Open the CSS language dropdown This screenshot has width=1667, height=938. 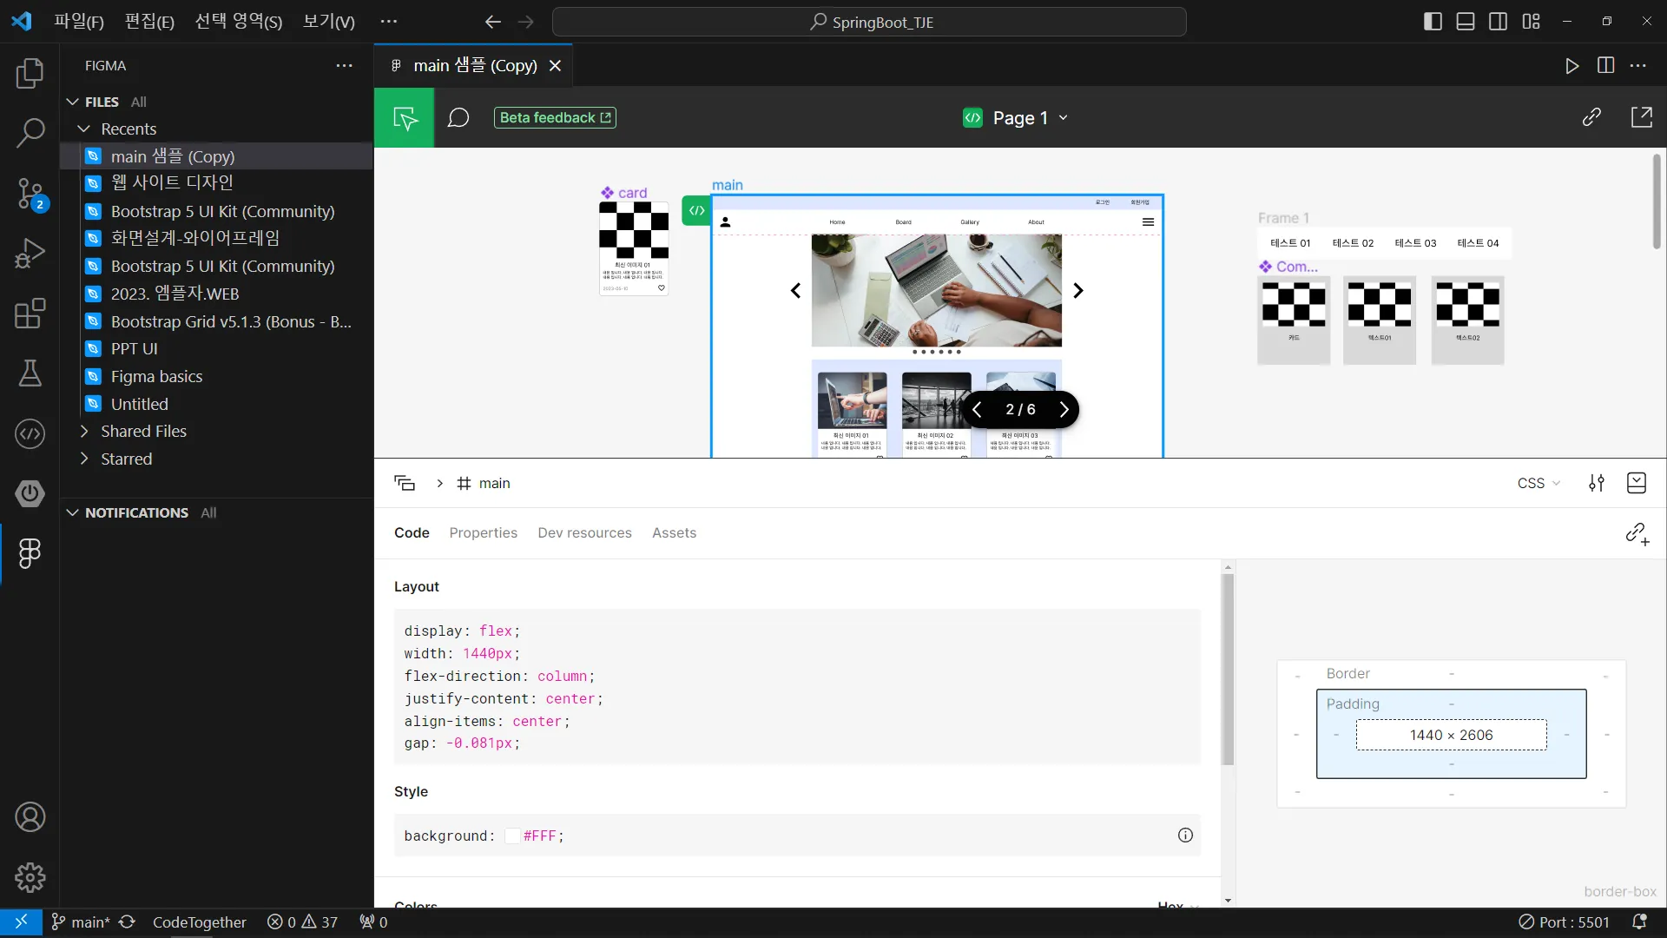[x=1539, y=483]
